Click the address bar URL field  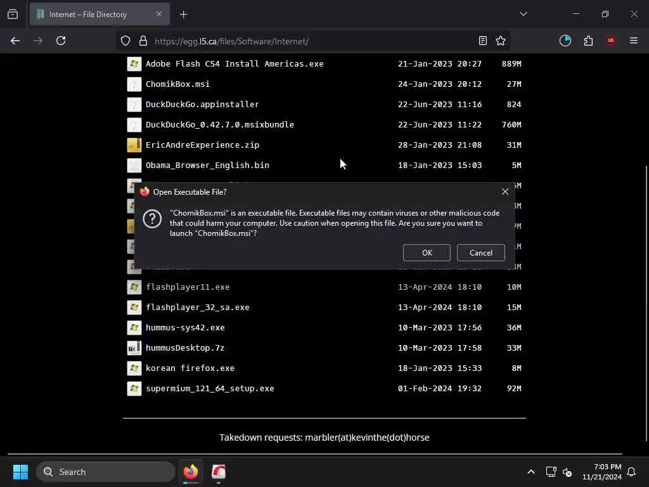click(312, 41)
